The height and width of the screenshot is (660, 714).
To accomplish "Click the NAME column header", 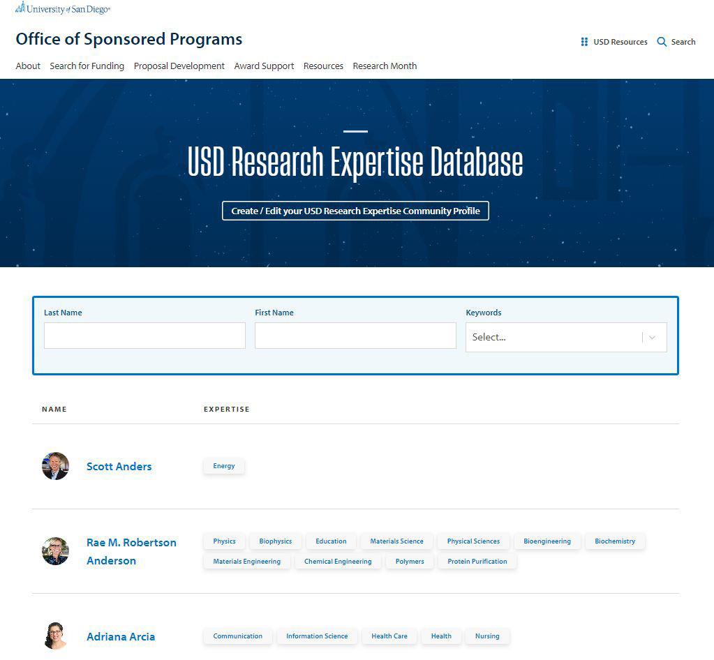I will [54, 410].
